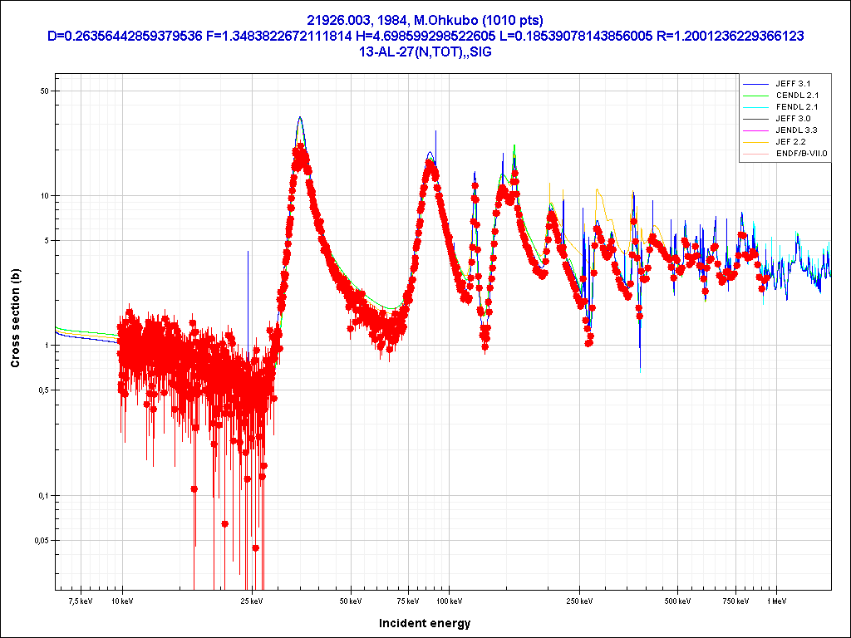Click the "Incident energy" axis label
Image resolution: width=851 pixels, height=638 pixels.
425,623
